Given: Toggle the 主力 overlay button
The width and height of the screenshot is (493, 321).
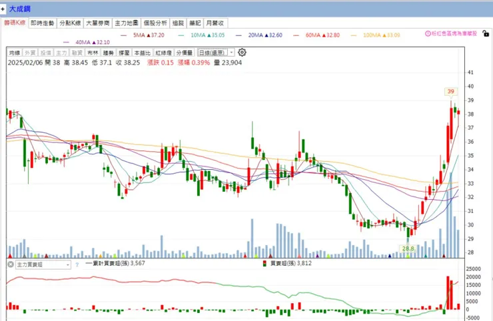Looking at the screenshot, I should pyautogui.click(x=61, y=53).
